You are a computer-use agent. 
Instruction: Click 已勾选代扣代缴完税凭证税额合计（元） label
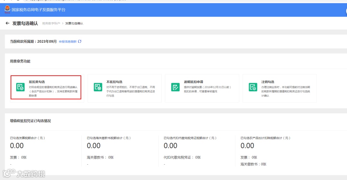pos(190,138)
